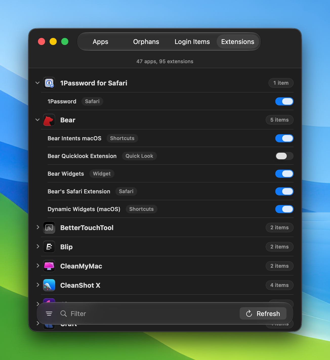Click the magnifying glass search icon
The image size is (330, 360).
[64, 314]
